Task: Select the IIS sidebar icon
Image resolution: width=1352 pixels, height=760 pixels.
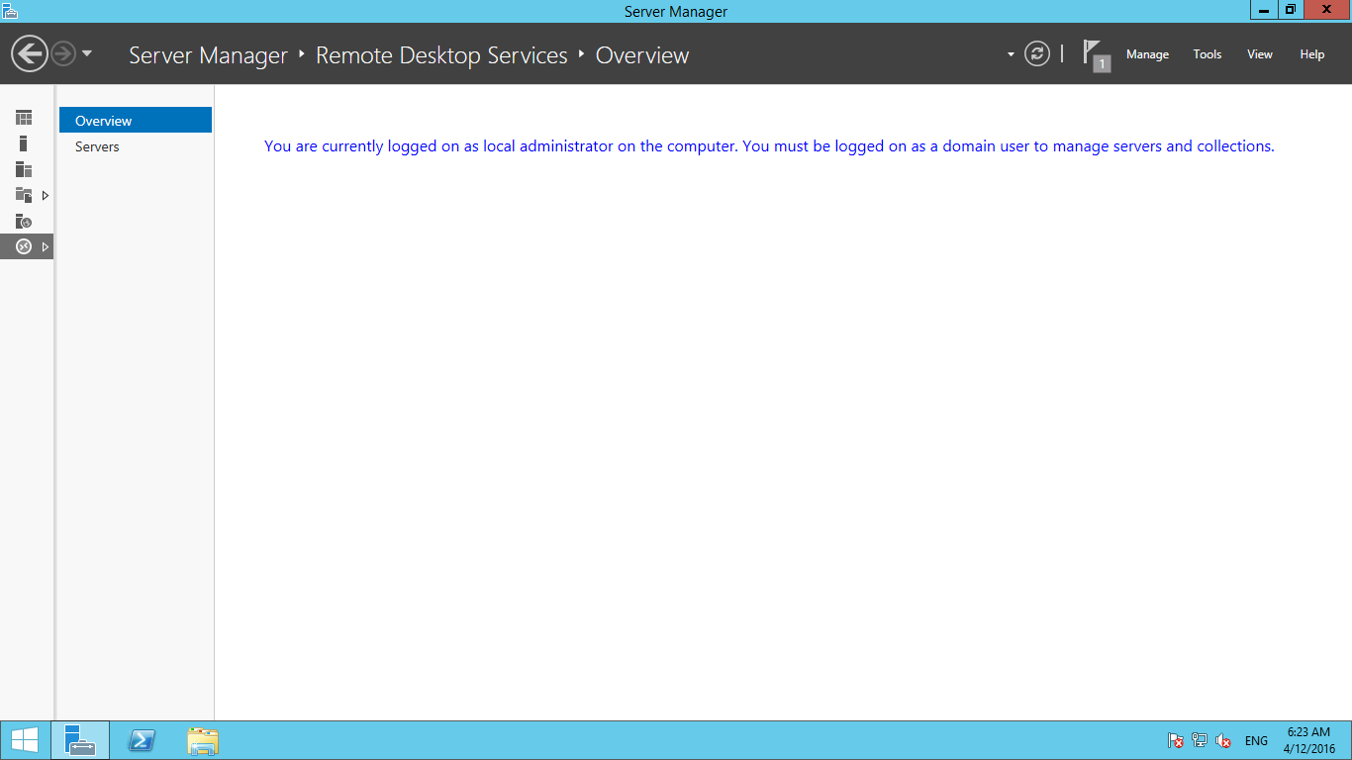Action: (x=24, y=221)
